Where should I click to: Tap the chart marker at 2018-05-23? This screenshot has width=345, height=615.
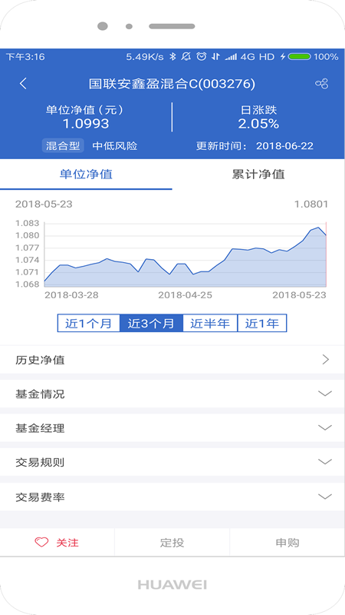(326, 235)
